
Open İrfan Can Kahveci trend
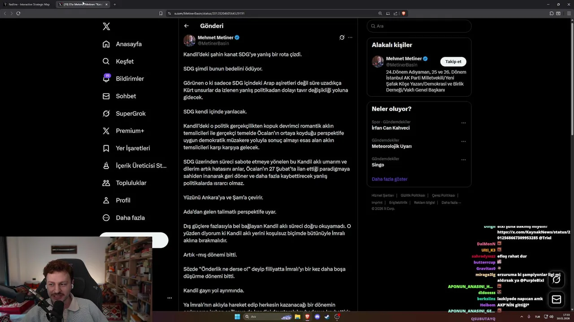coord(391,128)
